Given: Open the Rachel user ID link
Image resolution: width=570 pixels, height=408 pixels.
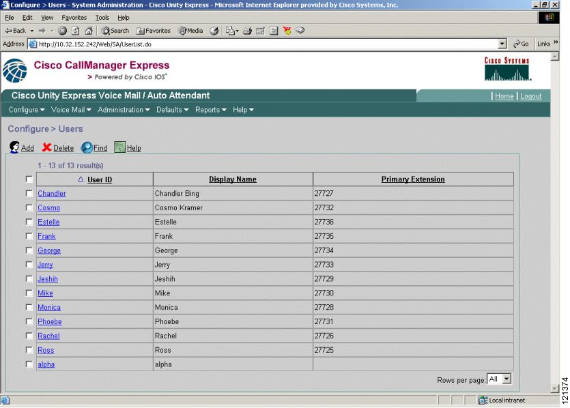Looking at the screenshot, I should (x=48, y=336).
